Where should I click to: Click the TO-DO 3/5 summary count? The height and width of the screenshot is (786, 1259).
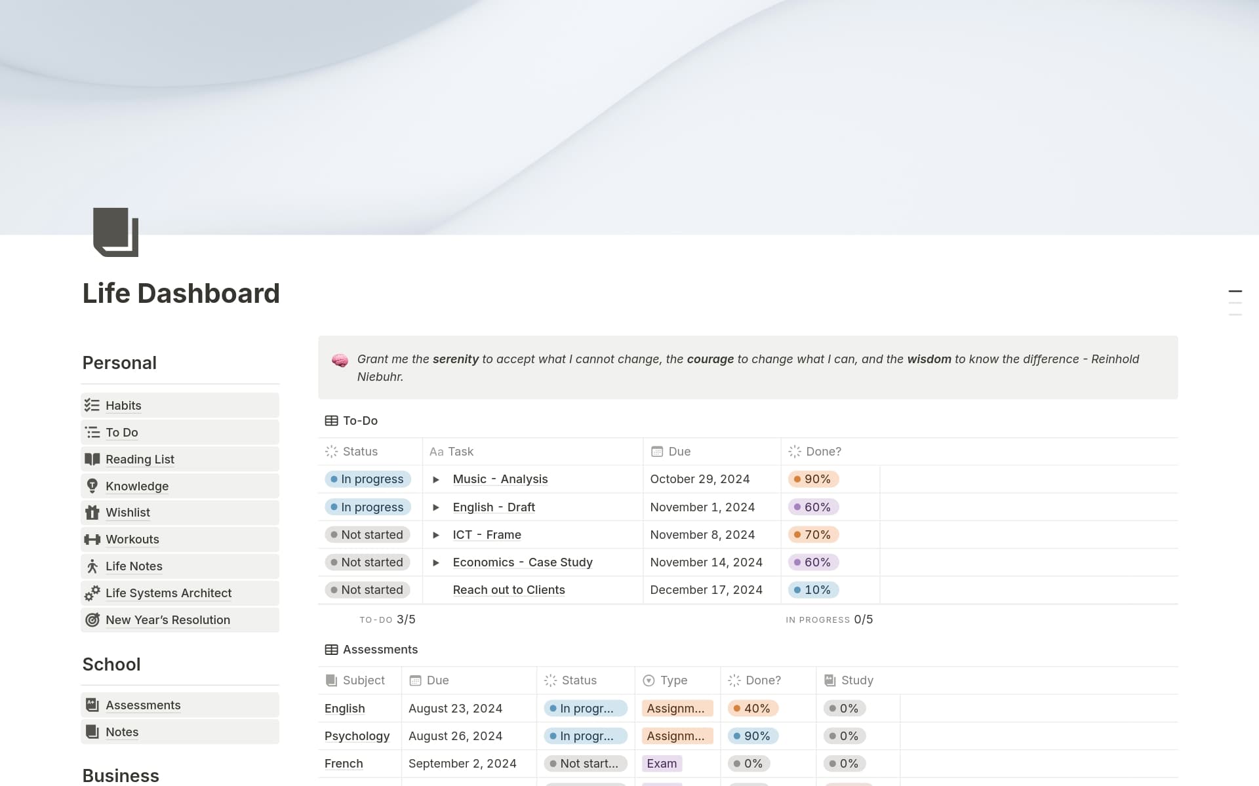pyautogui.click(x=388, y=619)
